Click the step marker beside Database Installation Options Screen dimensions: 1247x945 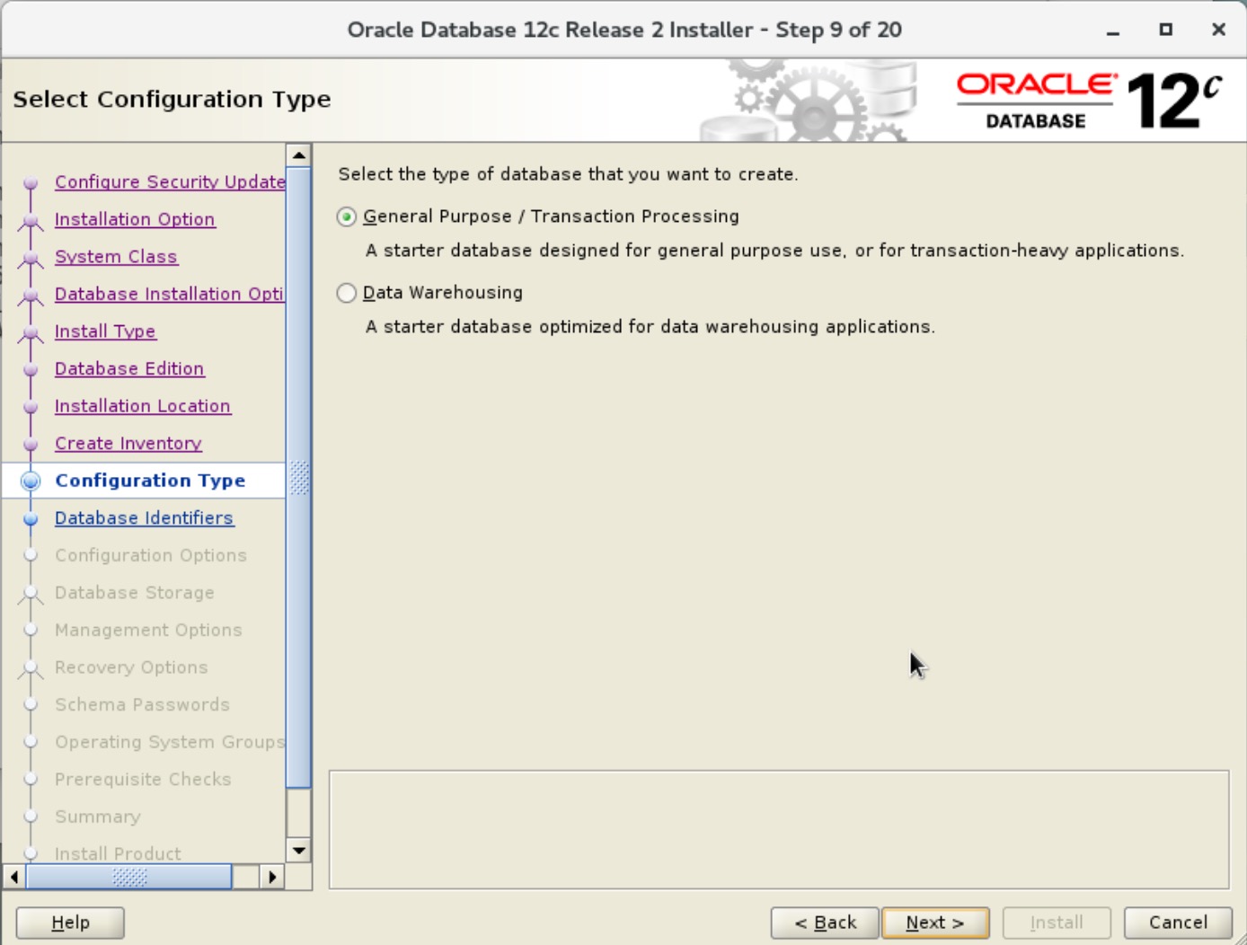pyautogui.click(x=31, y=296)
